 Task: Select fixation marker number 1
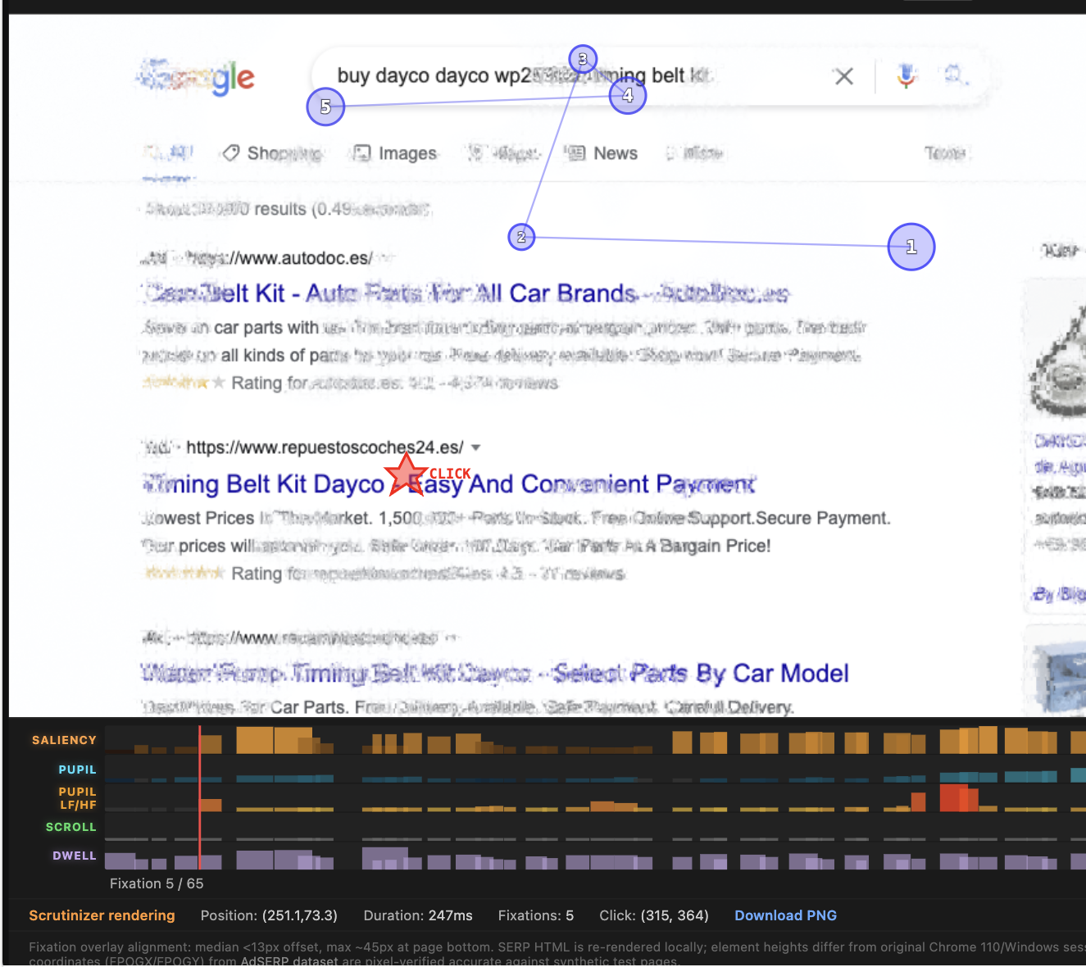pos(911,247)
